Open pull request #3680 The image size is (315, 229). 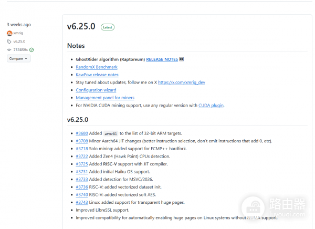[81, 133]
